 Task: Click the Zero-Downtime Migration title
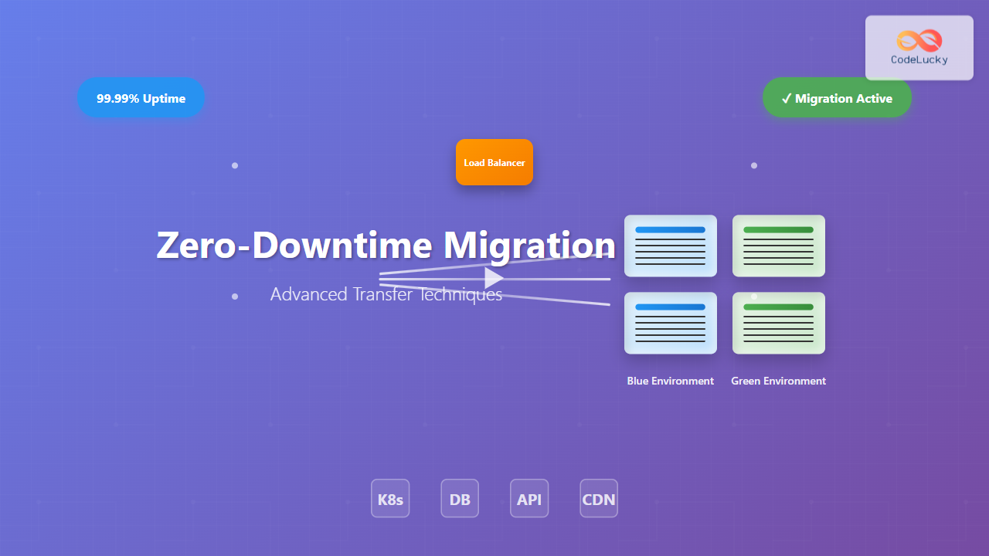click(x=386, y=246)
